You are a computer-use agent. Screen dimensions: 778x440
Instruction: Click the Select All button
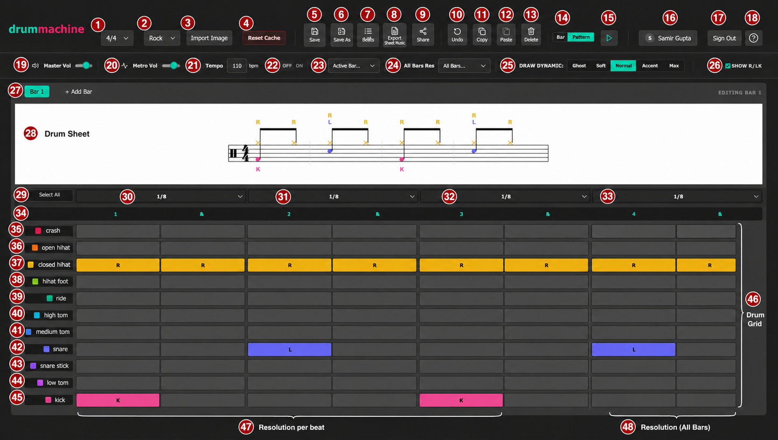[49, 195]
